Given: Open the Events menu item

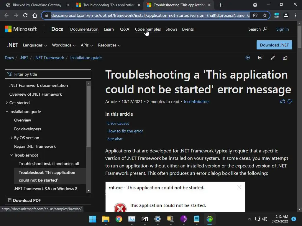Looking at the screenshot, I should click(188, 29).
